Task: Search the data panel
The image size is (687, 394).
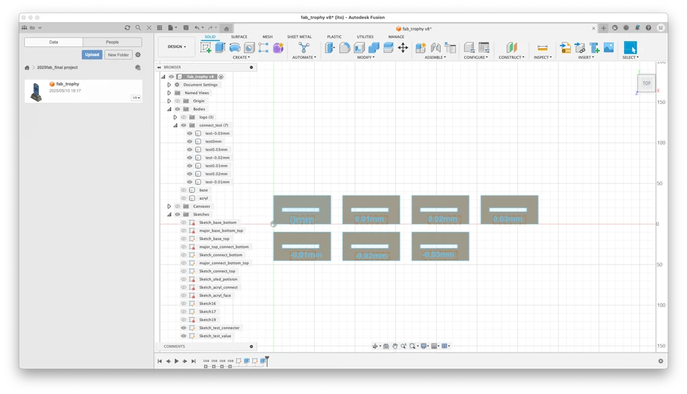Action: [x=138, y=27]
